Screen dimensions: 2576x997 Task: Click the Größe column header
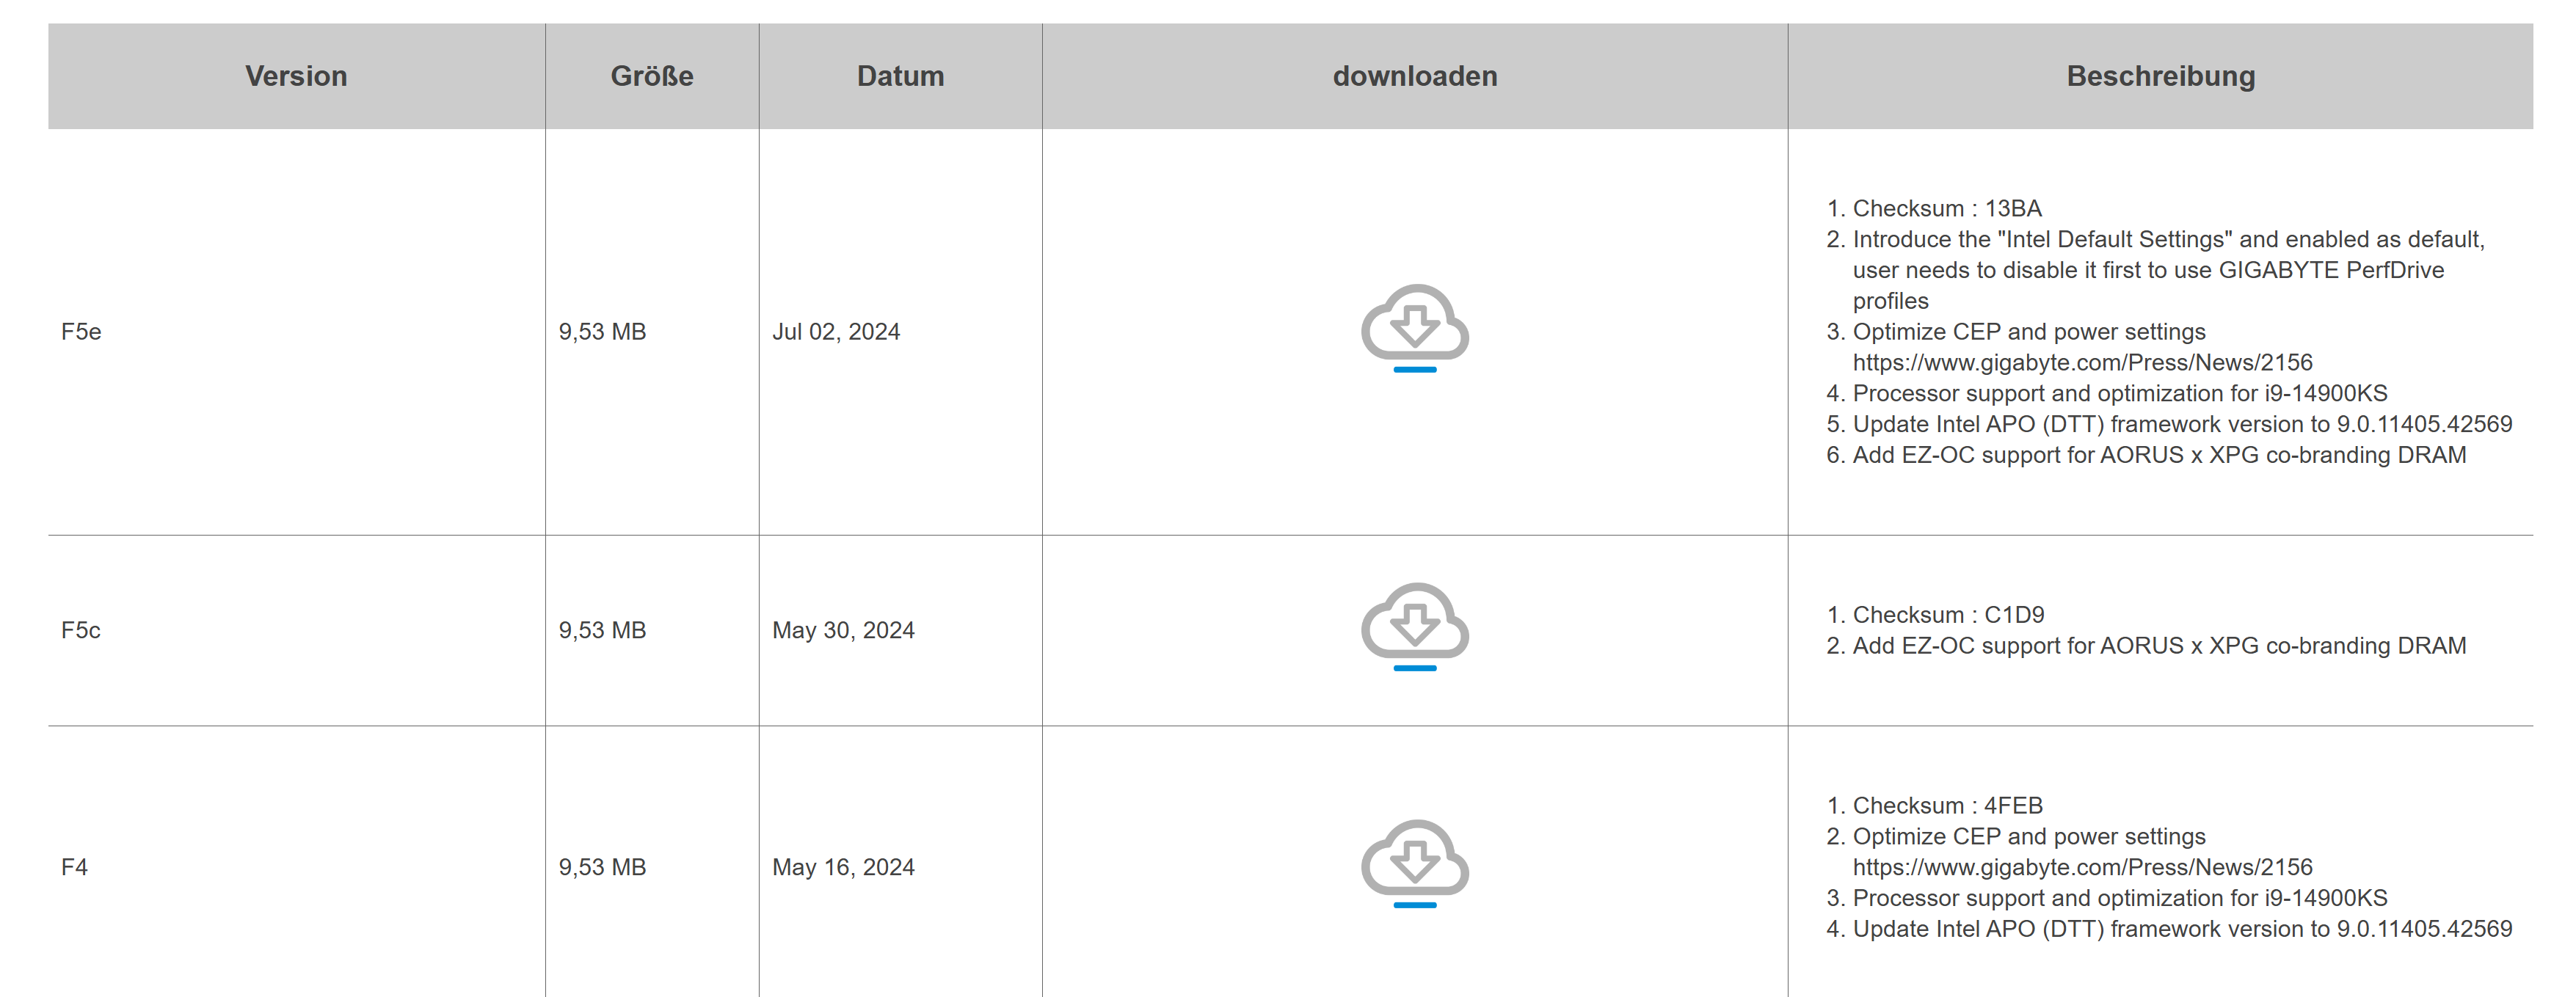(x=652, y=76)
